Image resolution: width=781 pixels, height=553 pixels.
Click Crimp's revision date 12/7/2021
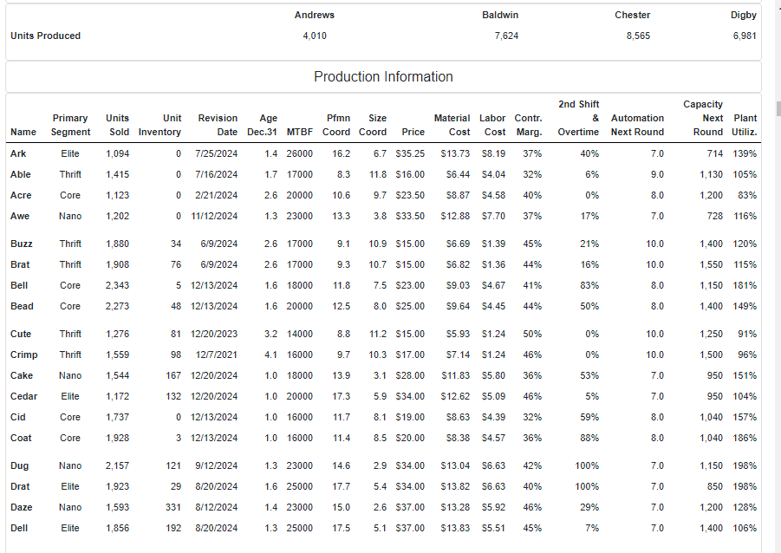point(216,355)
